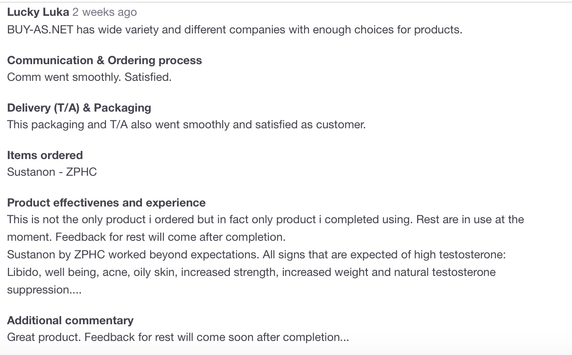
Task: Click the line starting "This packaging and T/A"
Action: [186, 125]
